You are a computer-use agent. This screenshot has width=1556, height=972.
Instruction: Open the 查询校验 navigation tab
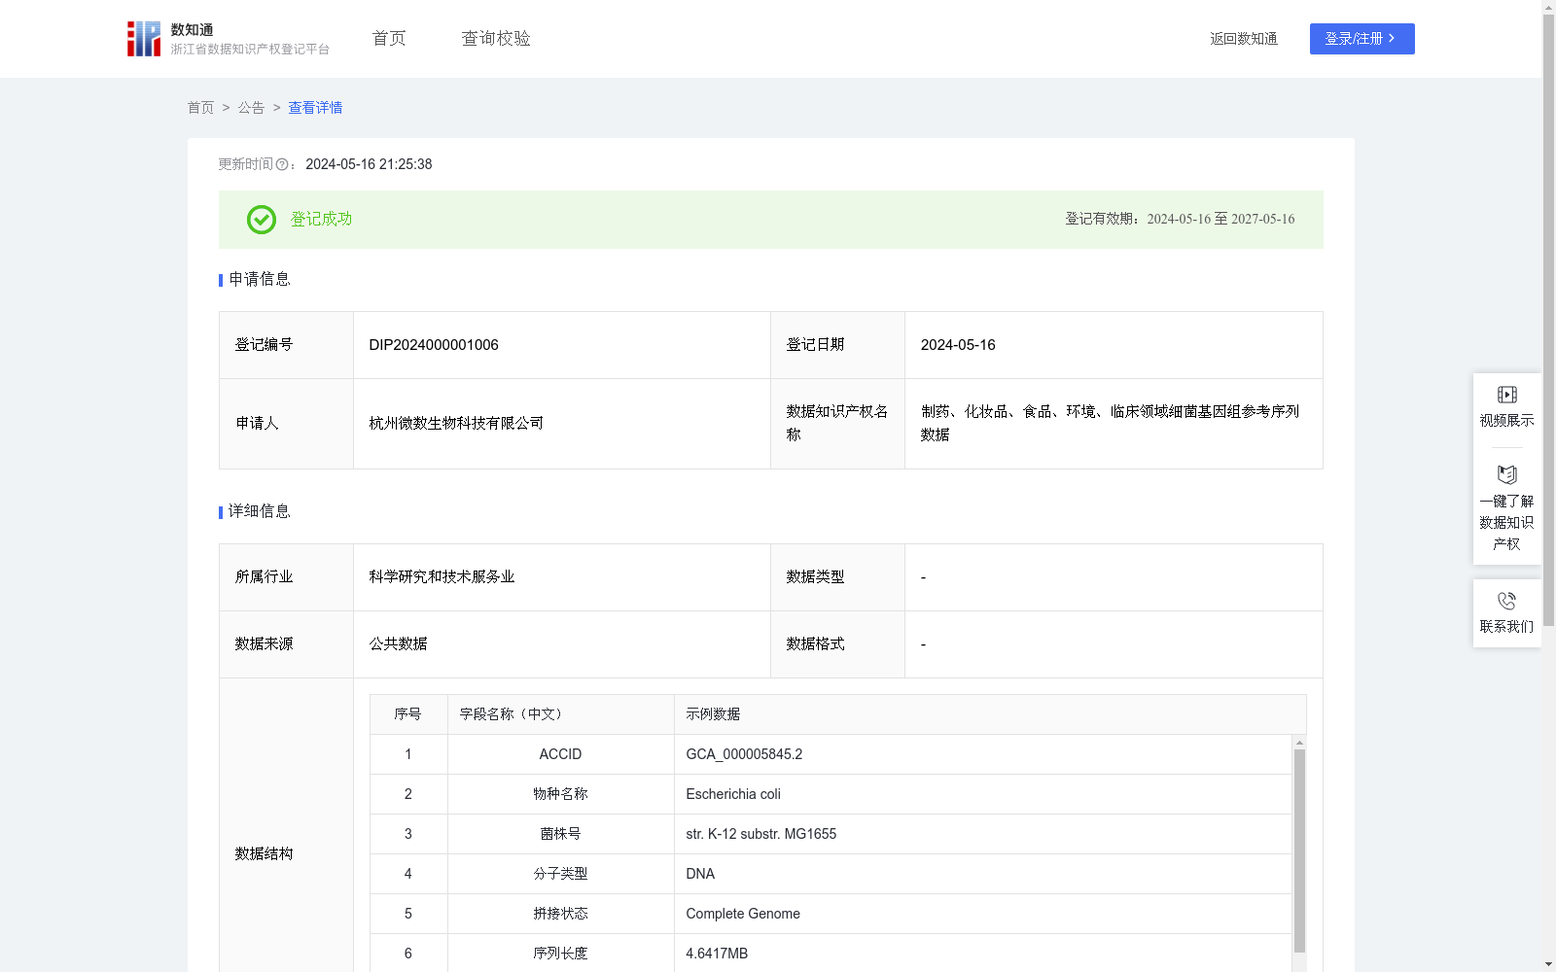pyautogui.click(x=496, y=39)
